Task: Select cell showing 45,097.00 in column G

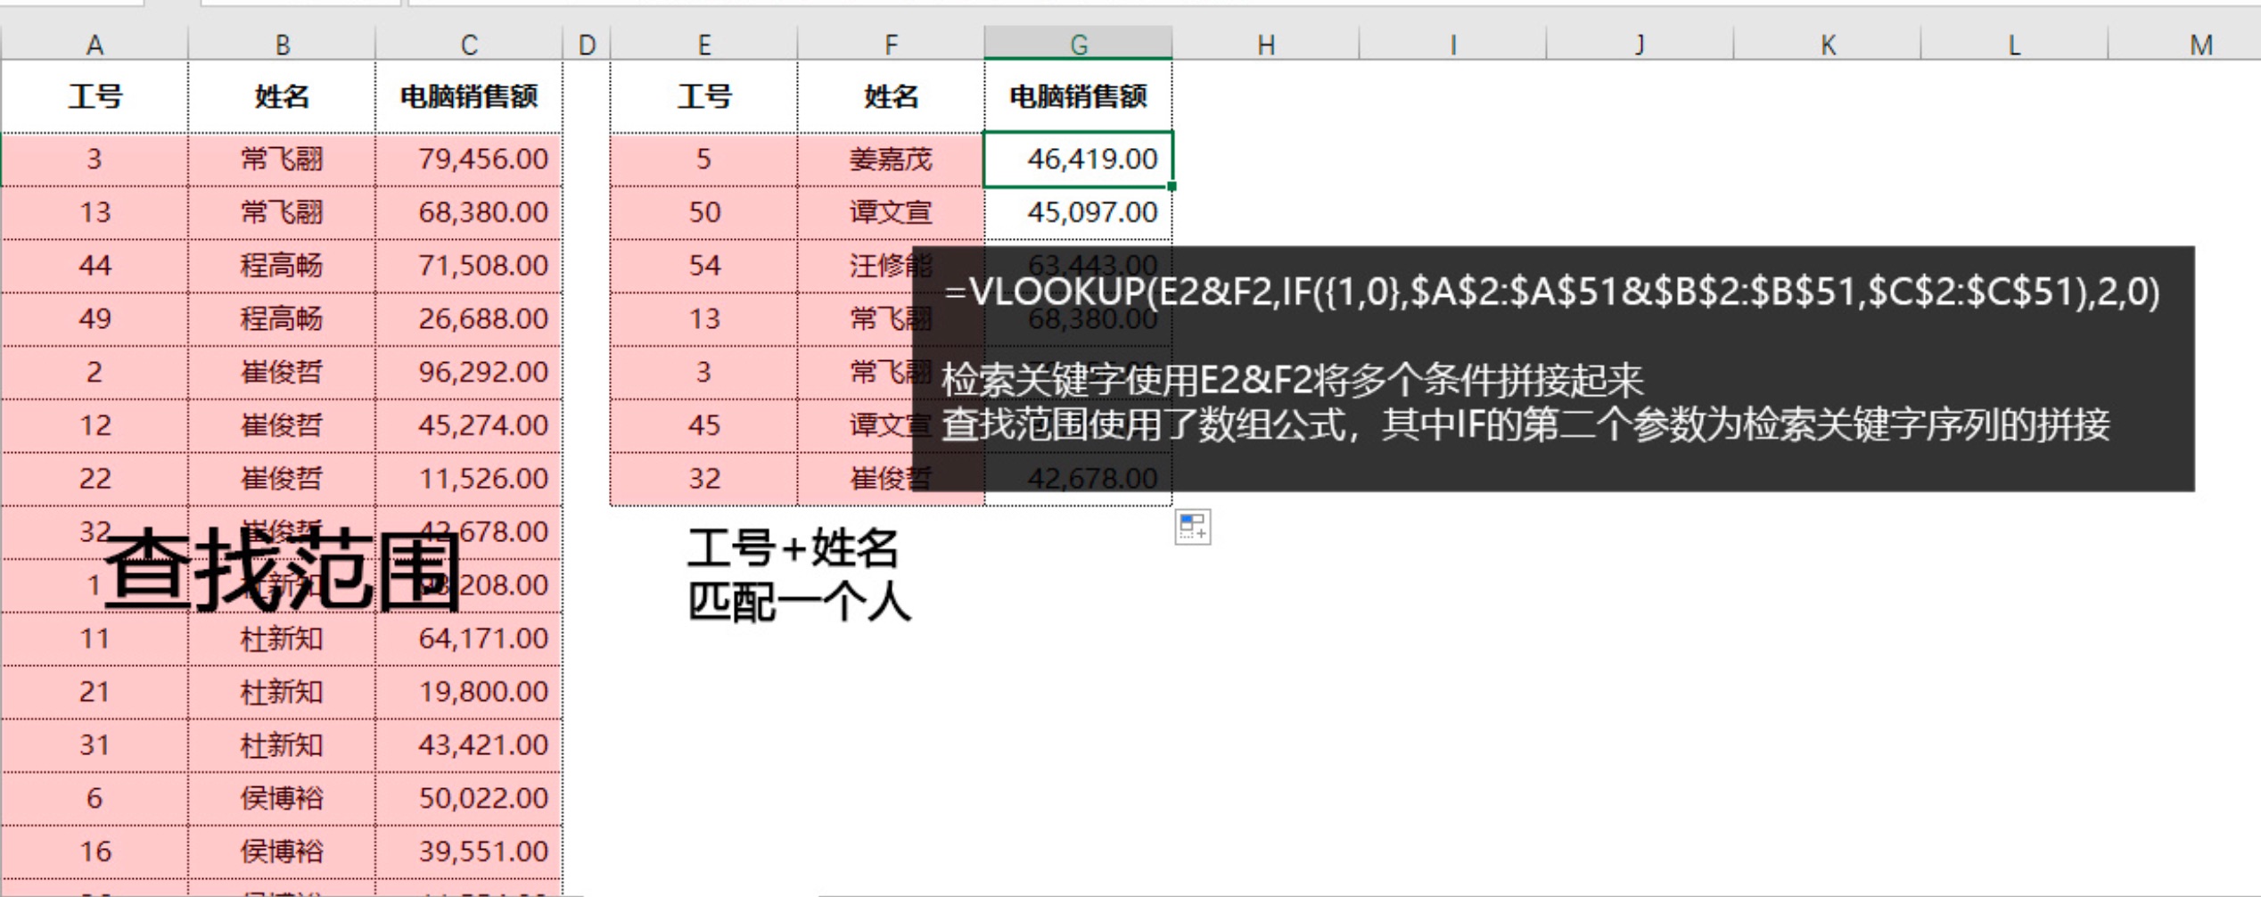Action: click(1078, 213)
